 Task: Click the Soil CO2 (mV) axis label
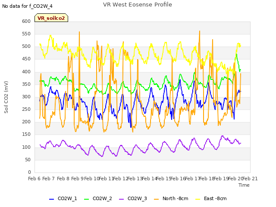[x=6, y=97]
